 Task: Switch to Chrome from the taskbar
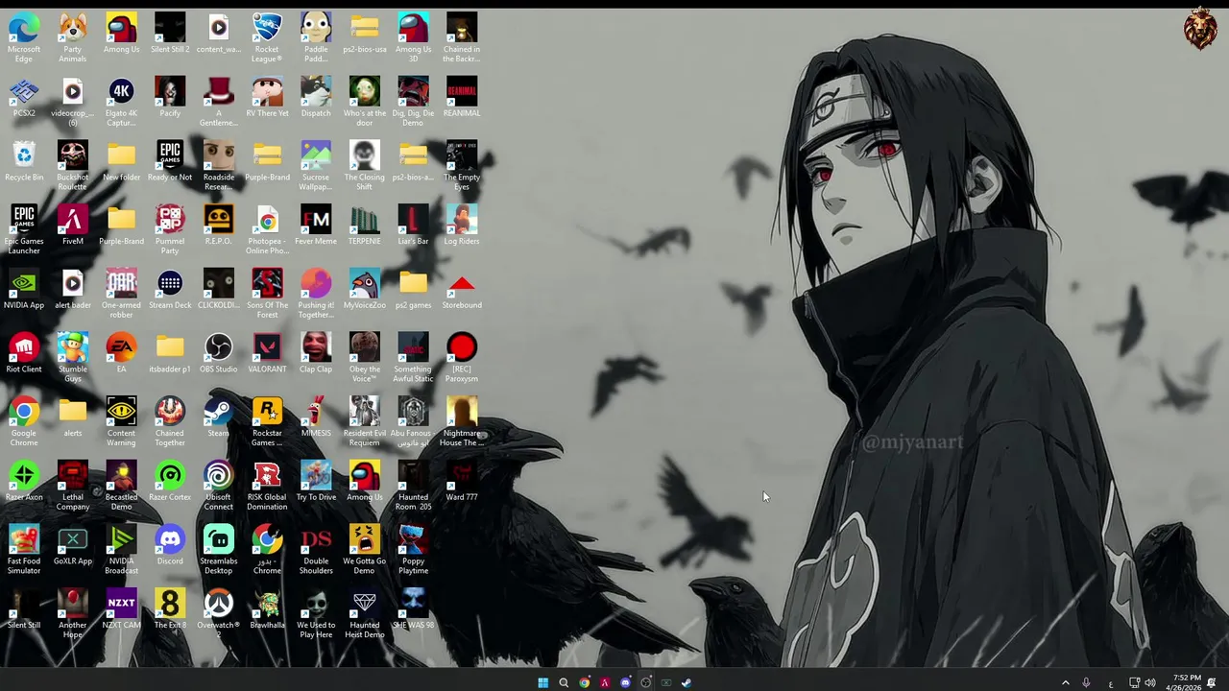click(584, 682)
